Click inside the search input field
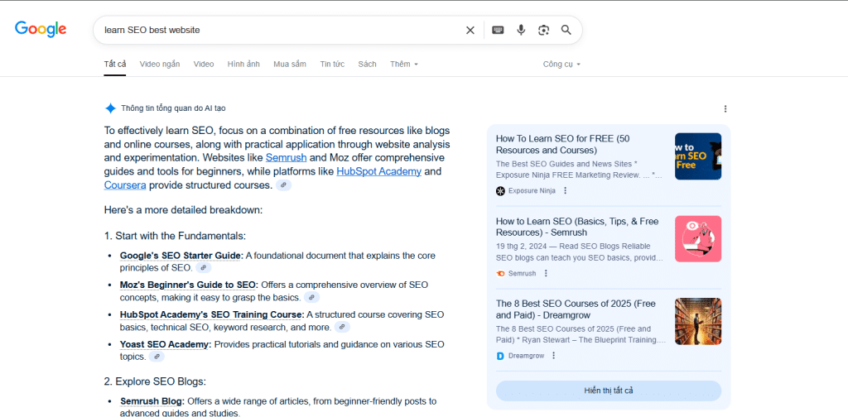 (273, 30)
